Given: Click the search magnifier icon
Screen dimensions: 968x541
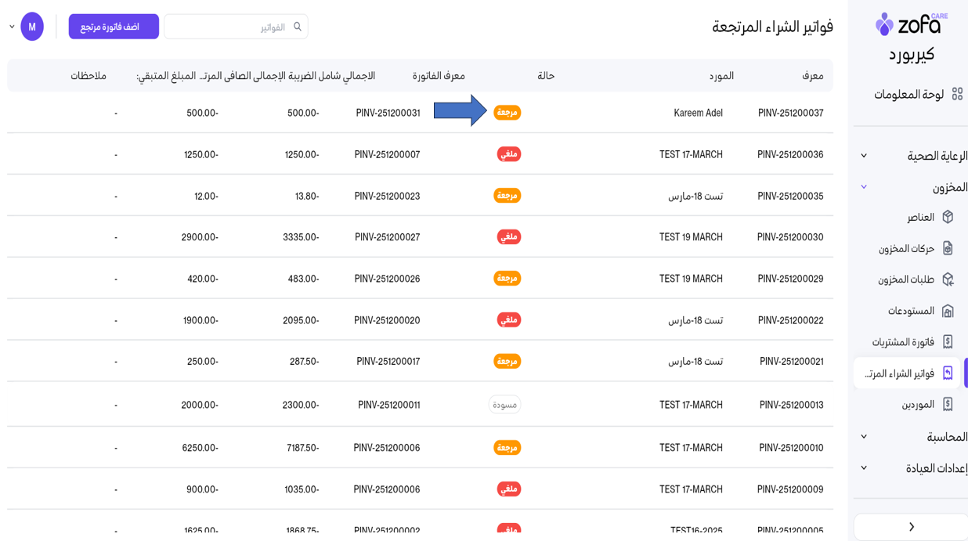Looking at the screenshot, I should coord(298,27).
